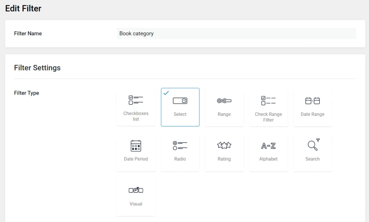This screenshot has height=222, width=369.
Task: Select the Date Range tile card
Action: point(312,107)
